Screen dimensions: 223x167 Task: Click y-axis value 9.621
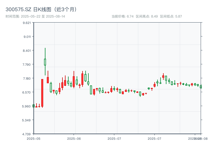[x=27, y=23]
